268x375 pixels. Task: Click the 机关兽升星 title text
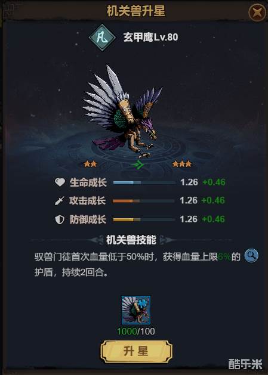tap(136, 11)
